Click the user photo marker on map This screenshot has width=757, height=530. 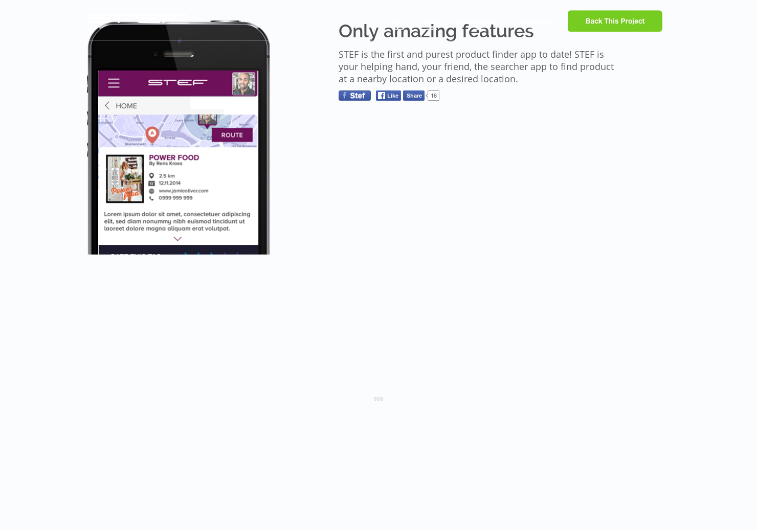point(207,121)
